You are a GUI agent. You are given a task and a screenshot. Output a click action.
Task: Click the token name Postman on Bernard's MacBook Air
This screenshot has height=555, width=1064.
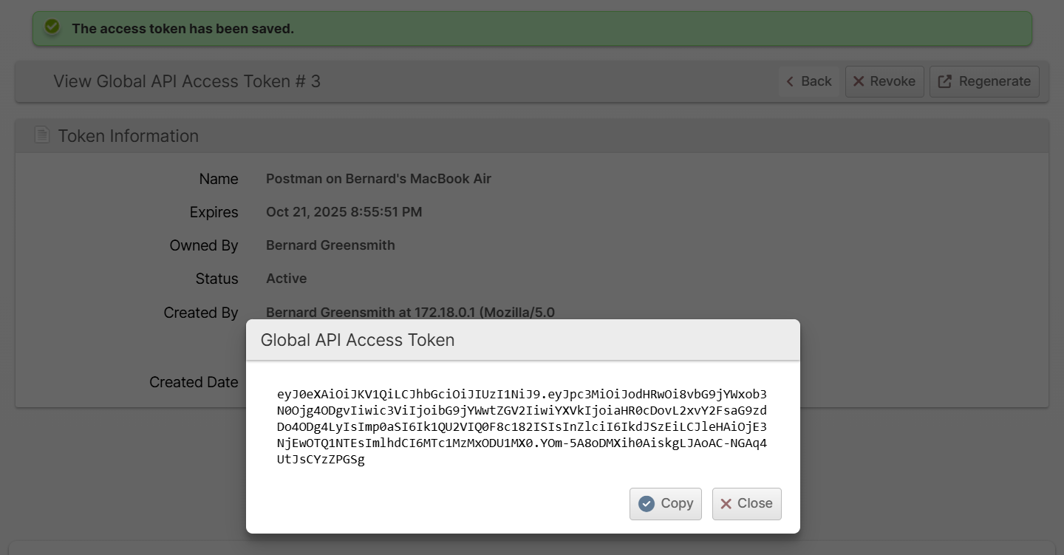(378, 179)
